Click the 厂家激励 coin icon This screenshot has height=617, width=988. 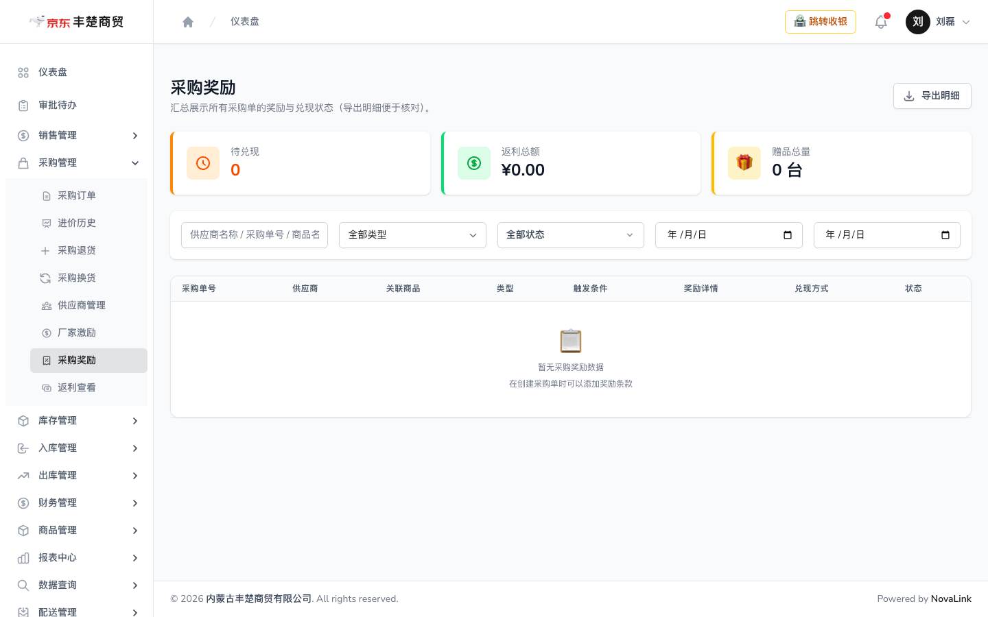click(x=47, y=333)
